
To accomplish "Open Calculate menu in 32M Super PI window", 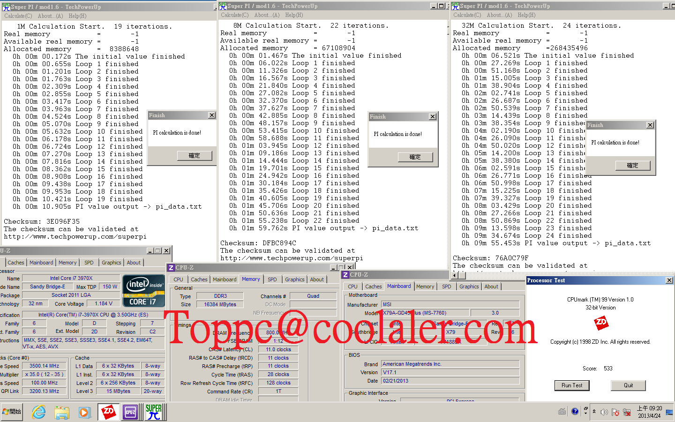I will (467, 15).
